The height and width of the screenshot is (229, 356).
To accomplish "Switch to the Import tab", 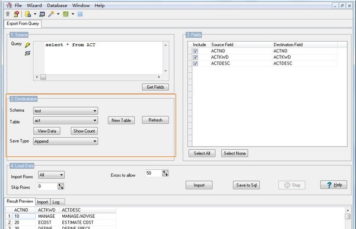I will (x=43, y=202).
